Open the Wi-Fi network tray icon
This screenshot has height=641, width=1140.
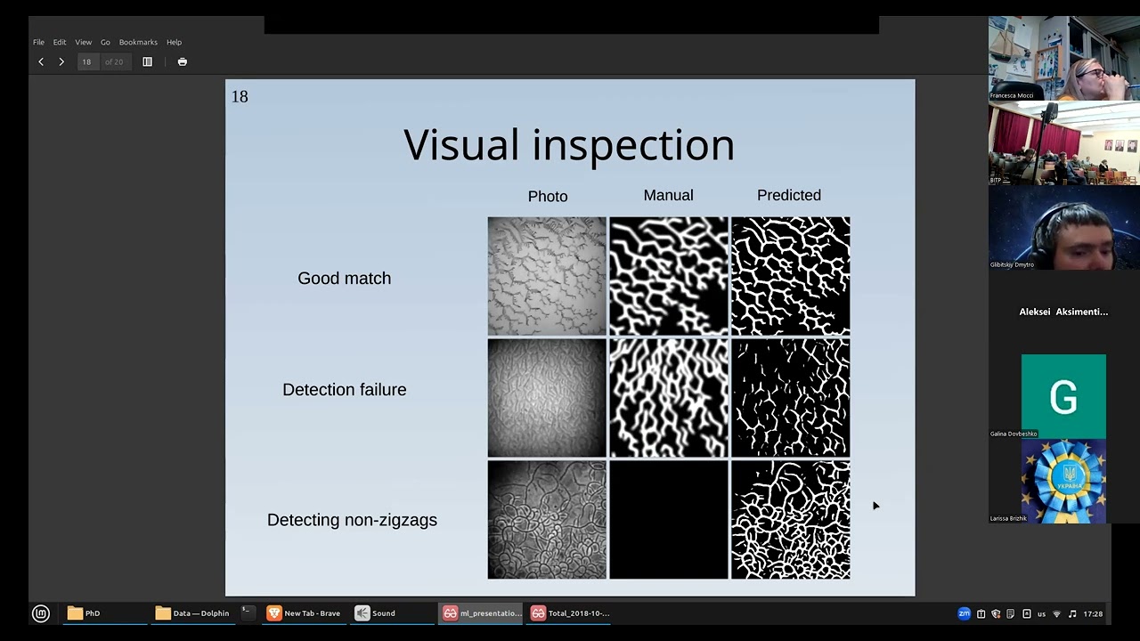point(1057,613)
